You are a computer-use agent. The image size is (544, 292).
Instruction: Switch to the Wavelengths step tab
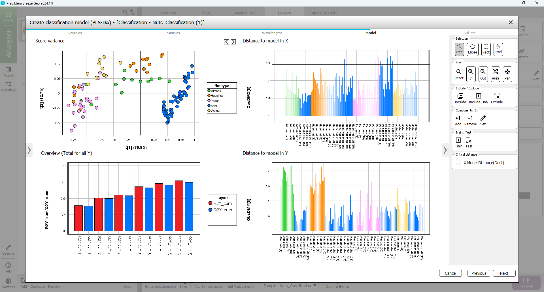[x=272, y=33]
